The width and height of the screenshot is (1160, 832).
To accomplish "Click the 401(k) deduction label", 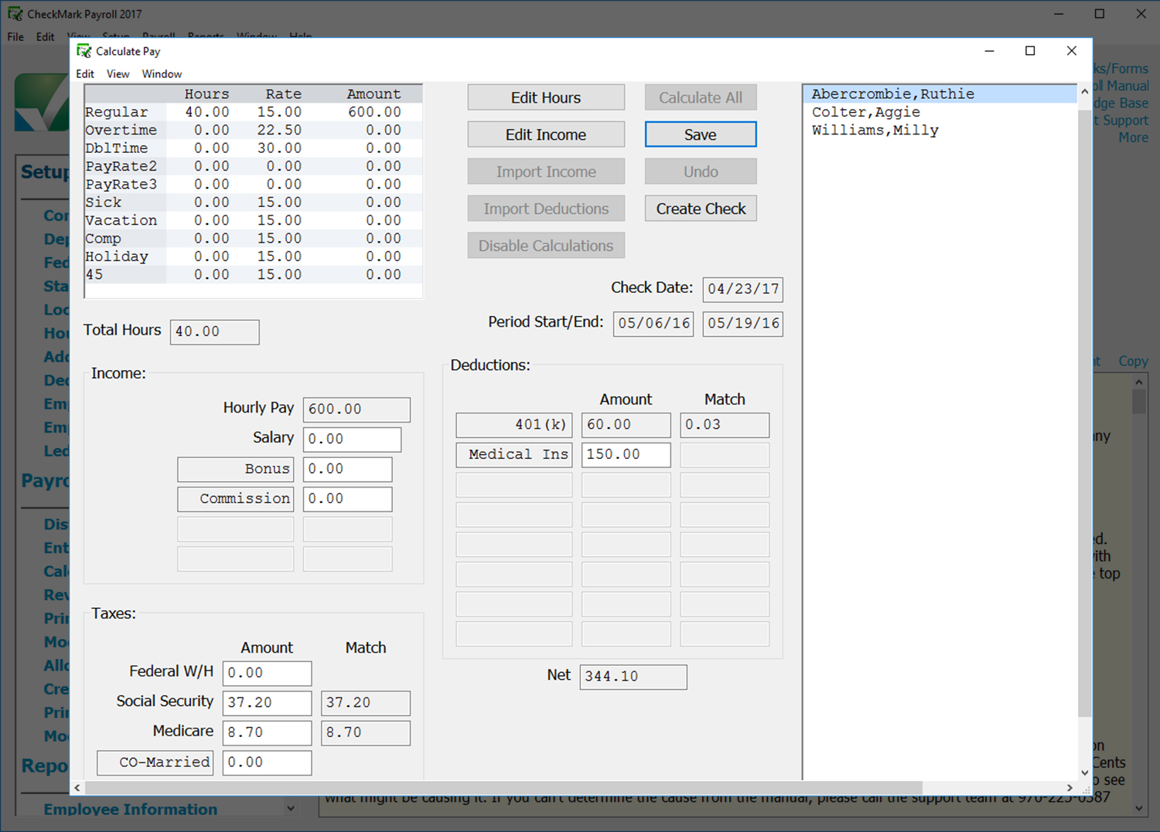I will tap(514, 425).
